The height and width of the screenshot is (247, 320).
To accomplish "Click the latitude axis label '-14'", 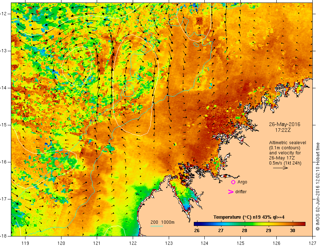I will [x=4, y=88].
